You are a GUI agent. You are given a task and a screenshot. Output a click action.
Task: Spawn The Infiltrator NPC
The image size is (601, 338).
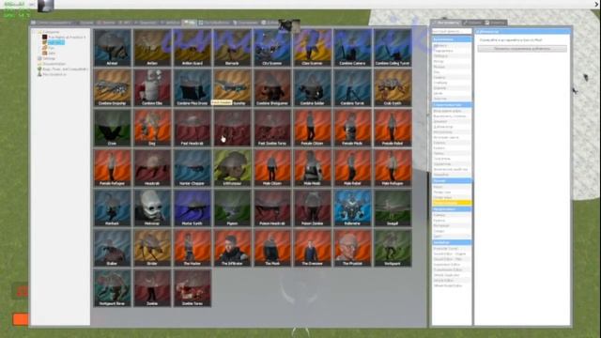click(x=232, y=248)
